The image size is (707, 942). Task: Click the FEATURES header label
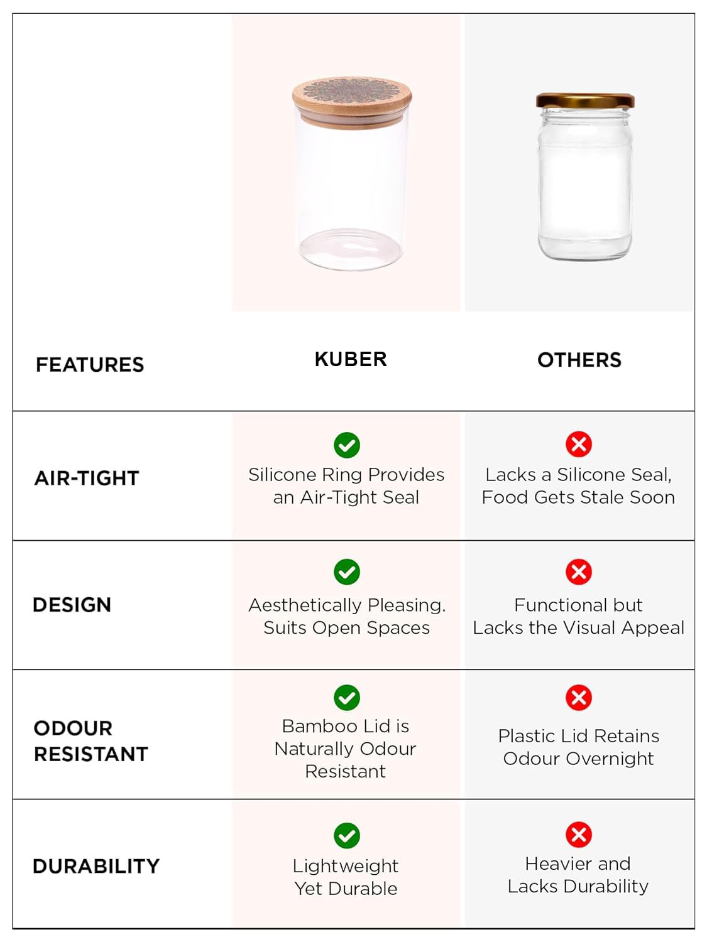90,365
